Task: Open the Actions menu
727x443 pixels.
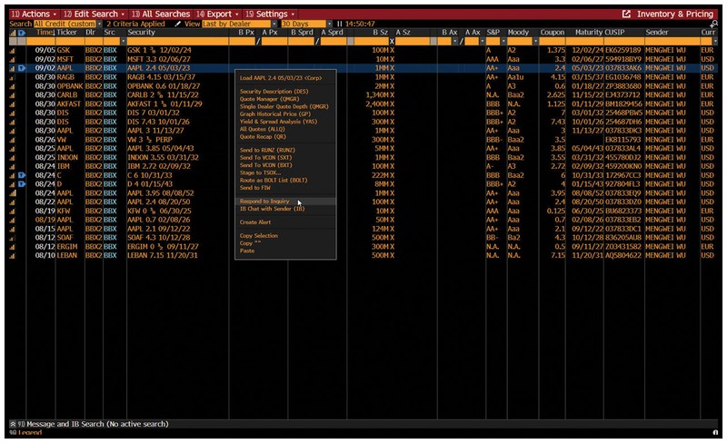Action: (x=34, y=14)
